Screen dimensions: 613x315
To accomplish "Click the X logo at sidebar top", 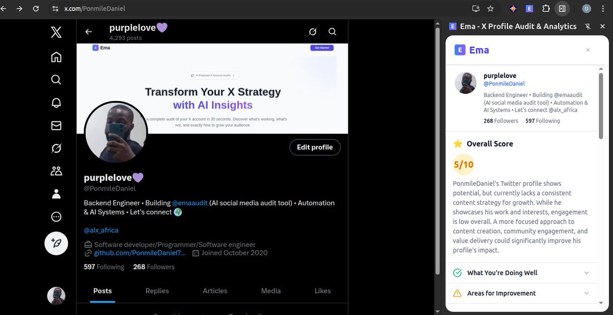I will [56, 32].
